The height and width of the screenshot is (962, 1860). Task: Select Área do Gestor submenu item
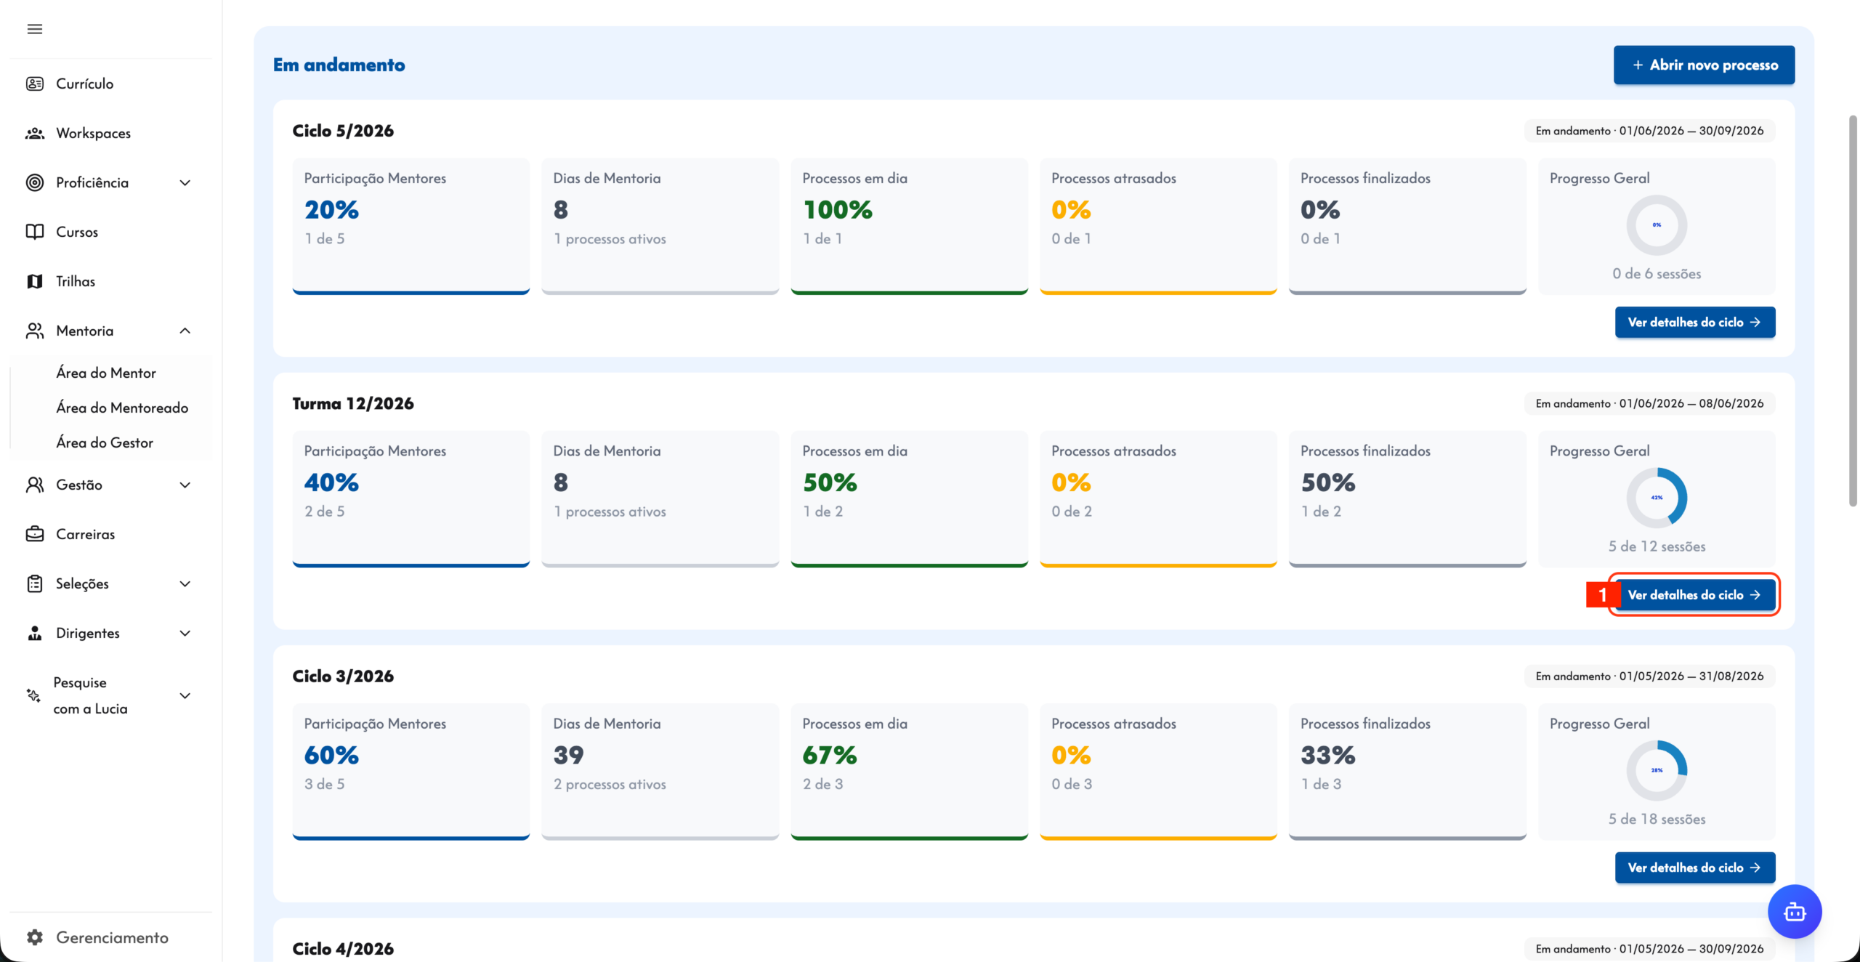coord(105,442)
